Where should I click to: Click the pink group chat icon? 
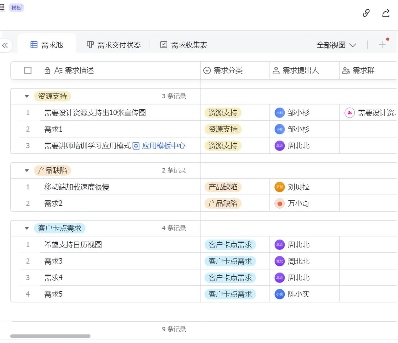point(350,112)
